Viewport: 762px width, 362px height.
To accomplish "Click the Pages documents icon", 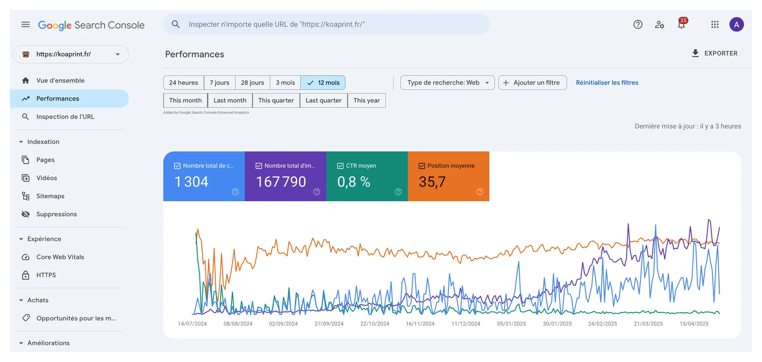I will coord(26,160).
